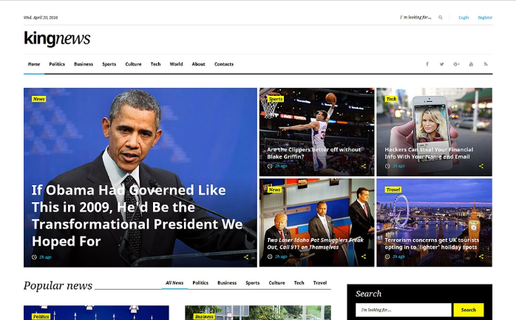Image resolution: width=516 pixels, height=320 pixels.
Task: Visit the YouTube channel icon
Action: point(471,64)
